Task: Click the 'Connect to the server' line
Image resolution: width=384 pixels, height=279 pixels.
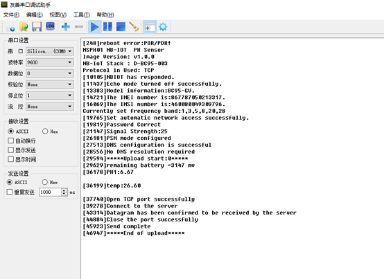Action: point(130,206)
